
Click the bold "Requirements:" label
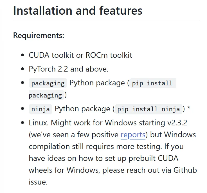coord(39,36)
